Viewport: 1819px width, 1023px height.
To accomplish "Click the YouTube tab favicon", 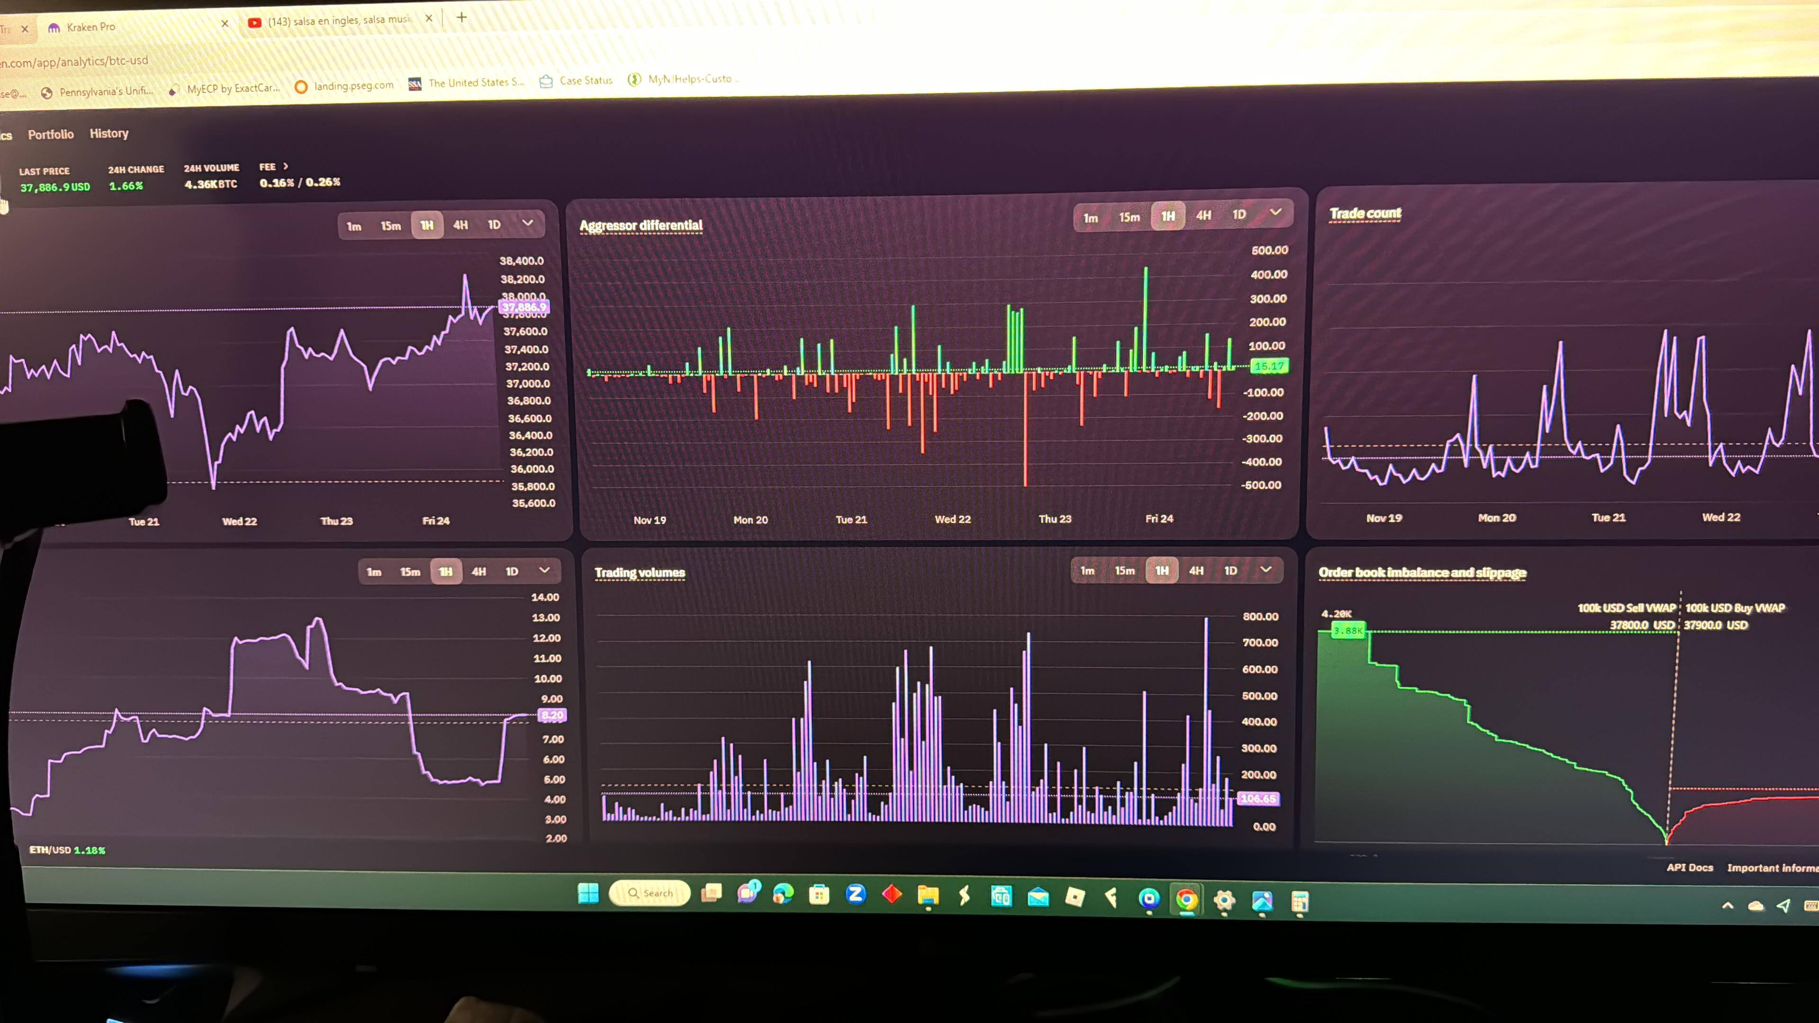I will coord(255,23).
